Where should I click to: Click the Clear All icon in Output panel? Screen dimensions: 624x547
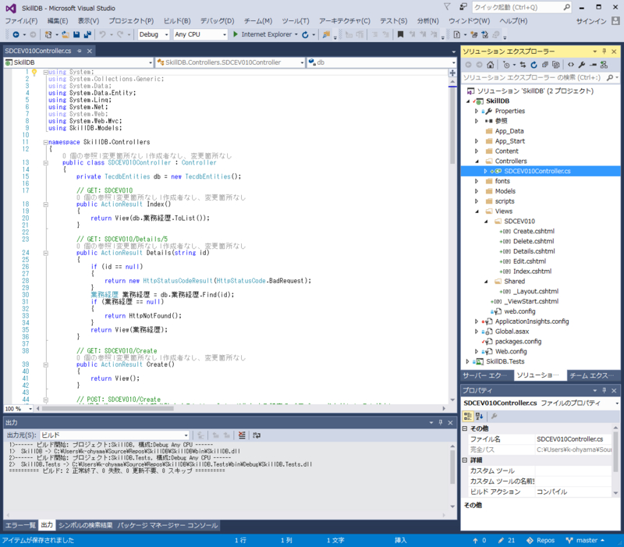(242, 435)
